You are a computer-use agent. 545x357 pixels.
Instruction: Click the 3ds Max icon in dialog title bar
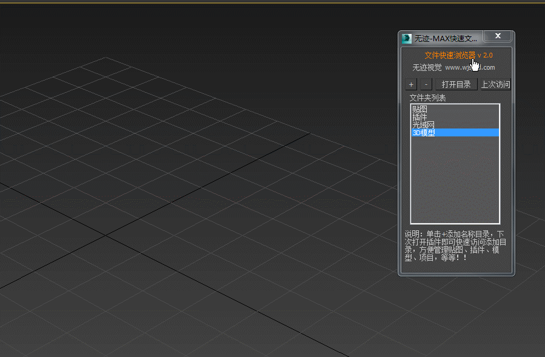(x=407, y=38)
